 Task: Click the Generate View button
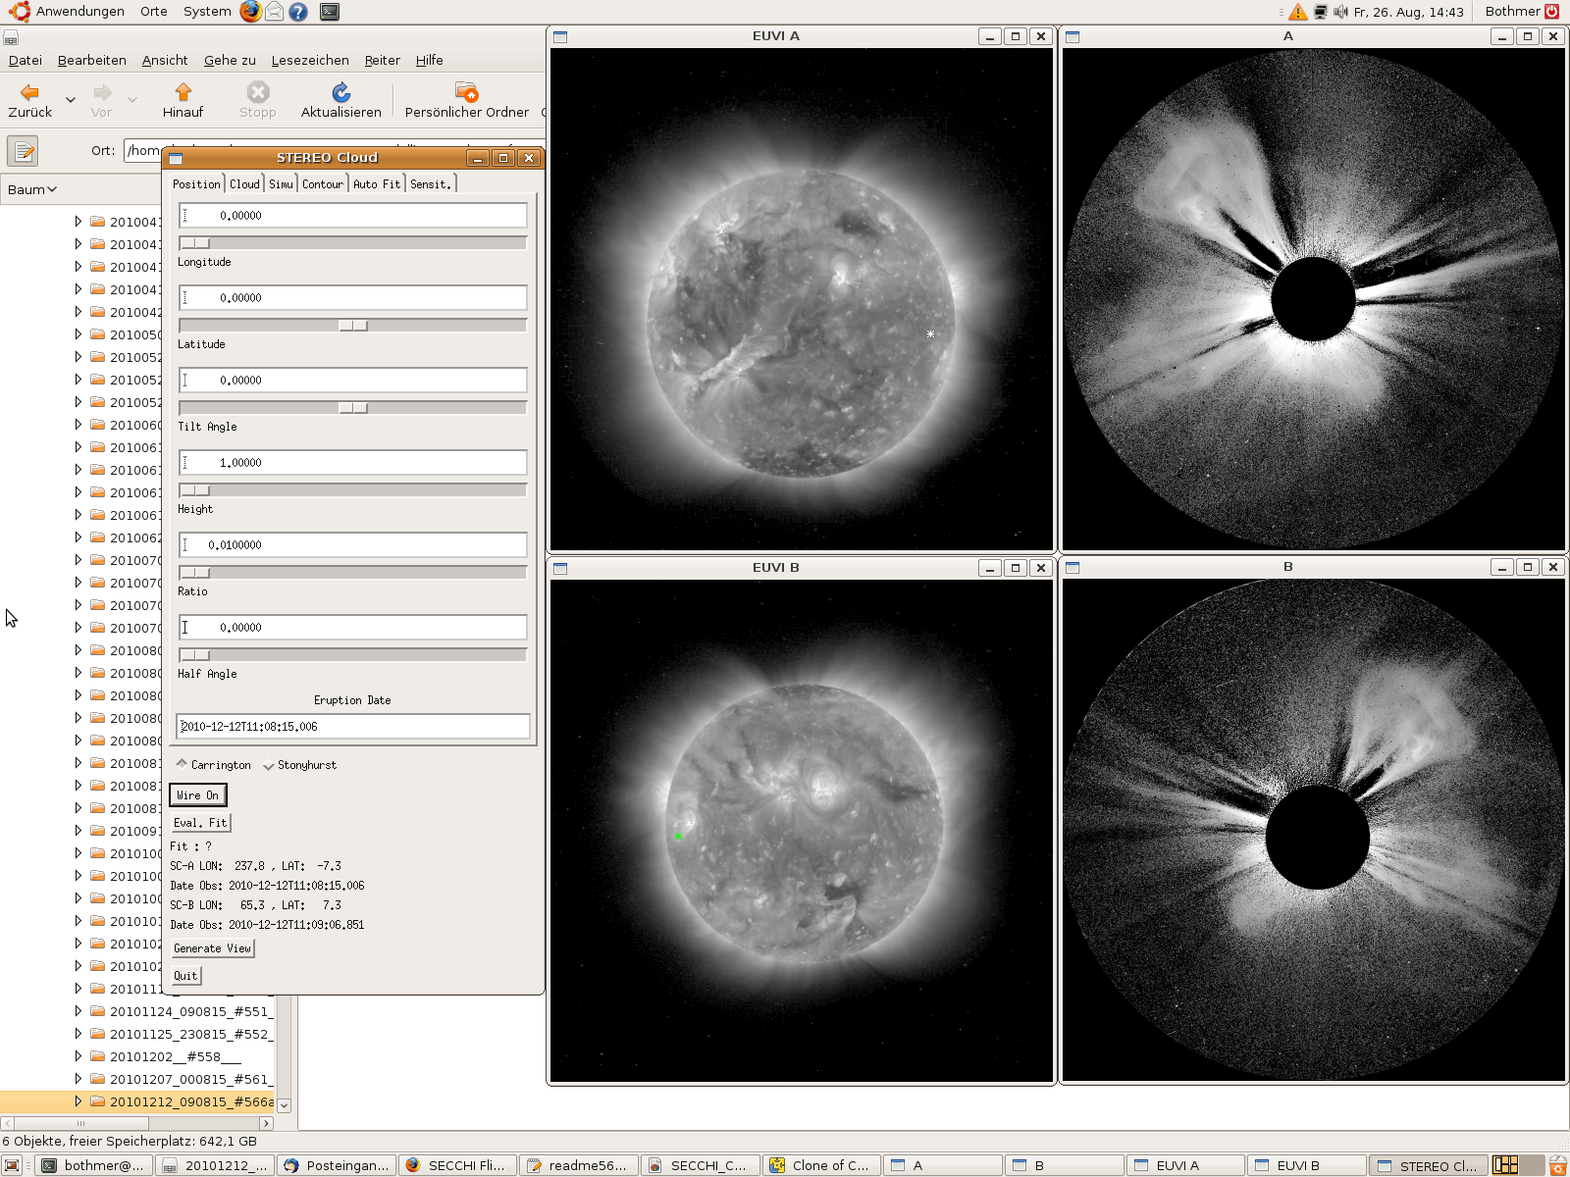coord(212,948)
